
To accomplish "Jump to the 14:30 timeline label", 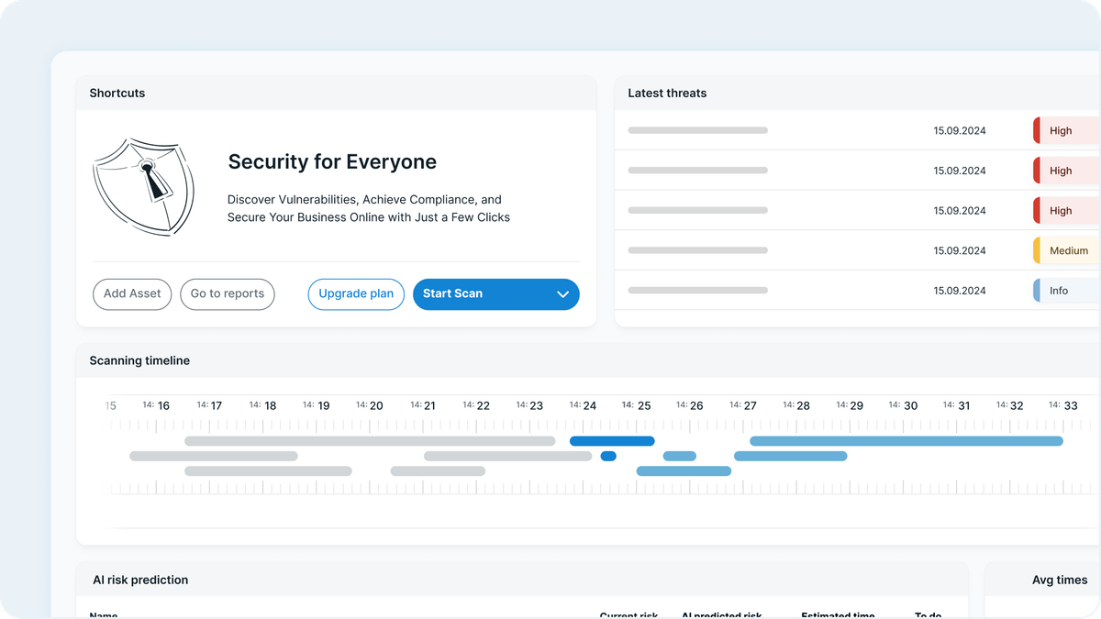I will (903, 405).
